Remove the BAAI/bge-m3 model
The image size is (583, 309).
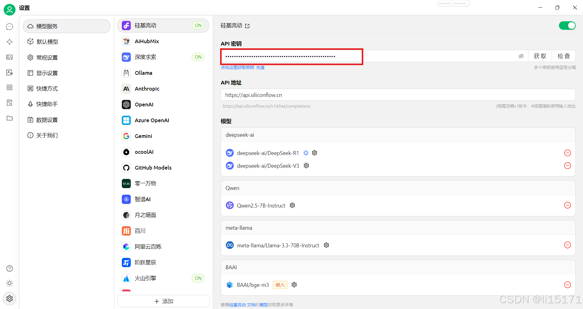(567, 285)
